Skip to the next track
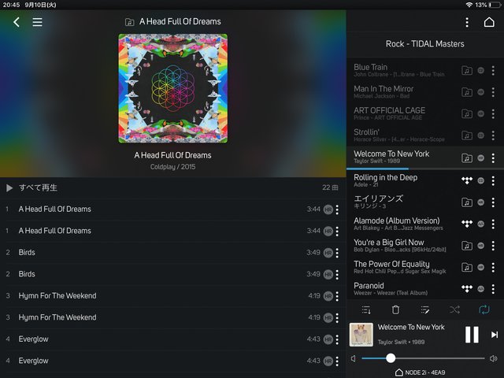The image size is (504, 378). tap(495, 335)
